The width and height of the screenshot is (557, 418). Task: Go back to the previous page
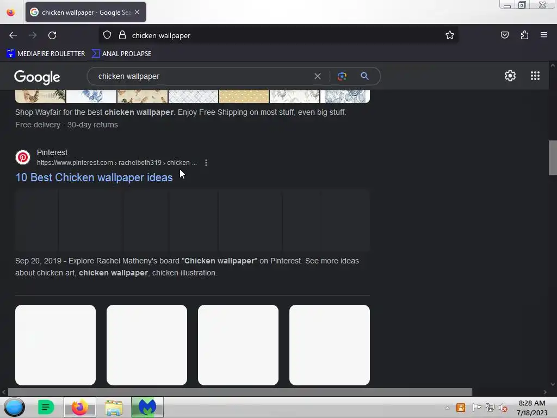pos(13,35)
